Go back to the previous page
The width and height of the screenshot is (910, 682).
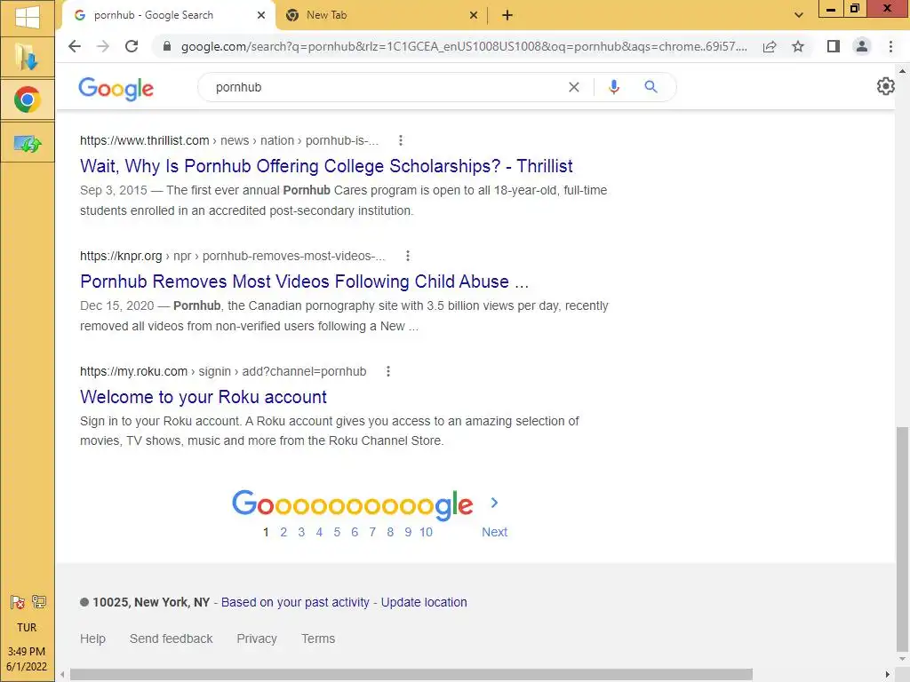[75, 46]
